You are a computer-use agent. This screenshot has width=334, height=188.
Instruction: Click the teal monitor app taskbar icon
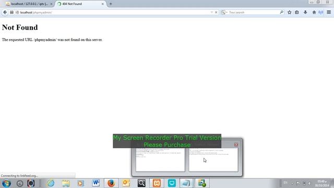(172, 183)
